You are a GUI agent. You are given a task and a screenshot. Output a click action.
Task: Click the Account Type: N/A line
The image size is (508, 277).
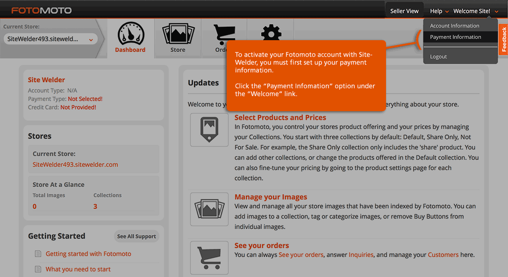(x=52, y=91)
